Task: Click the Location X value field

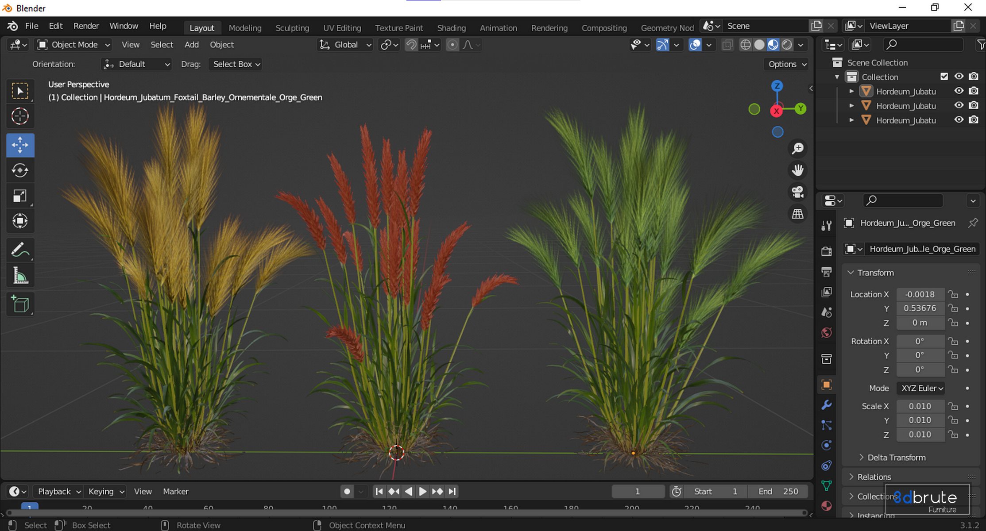Action: coord(920,294)
